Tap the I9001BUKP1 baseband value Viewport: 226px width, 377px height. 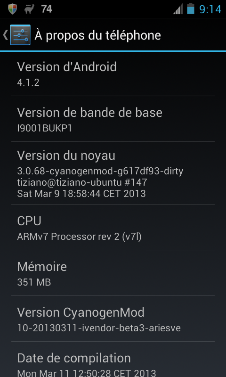point(44,128)
